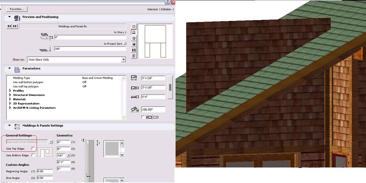Go to next library object with the double-right arrow

click(x=15, y=26)
